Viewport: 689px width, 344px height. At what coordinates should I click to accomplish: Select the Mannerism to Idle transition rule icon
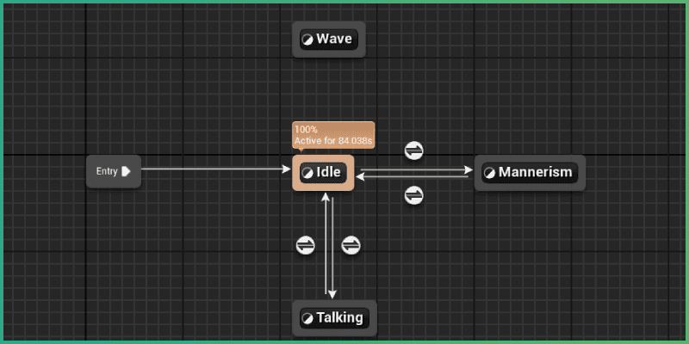[413, 195]
